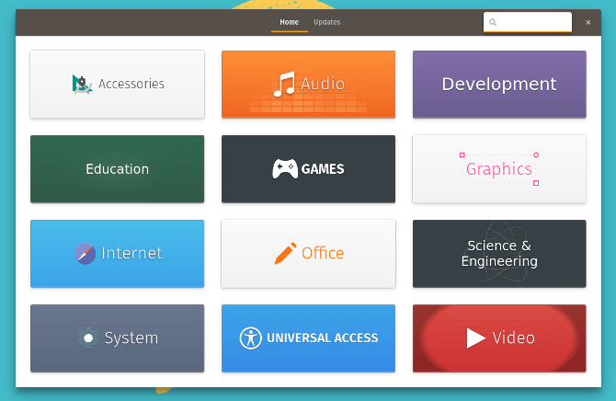This screenshot has height=401, width=616.
Task: Switch to the Home tab
Action: pyautogui.click(x=289, y=22)
